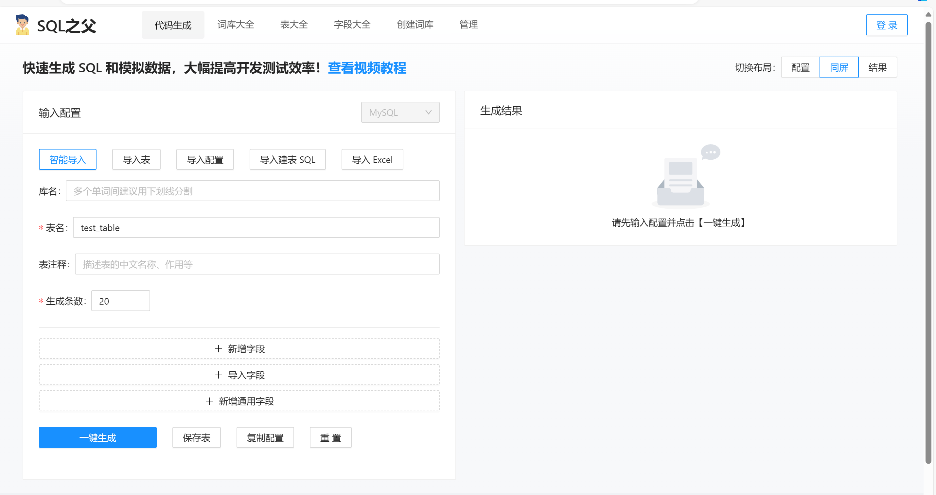
Task: Click the plus icon beside 新增通用字段
Action: [x=209, y=401]
